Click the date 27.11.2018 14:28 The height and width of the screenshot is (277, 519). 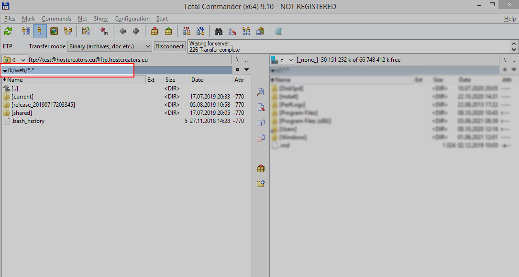[210, 121]
